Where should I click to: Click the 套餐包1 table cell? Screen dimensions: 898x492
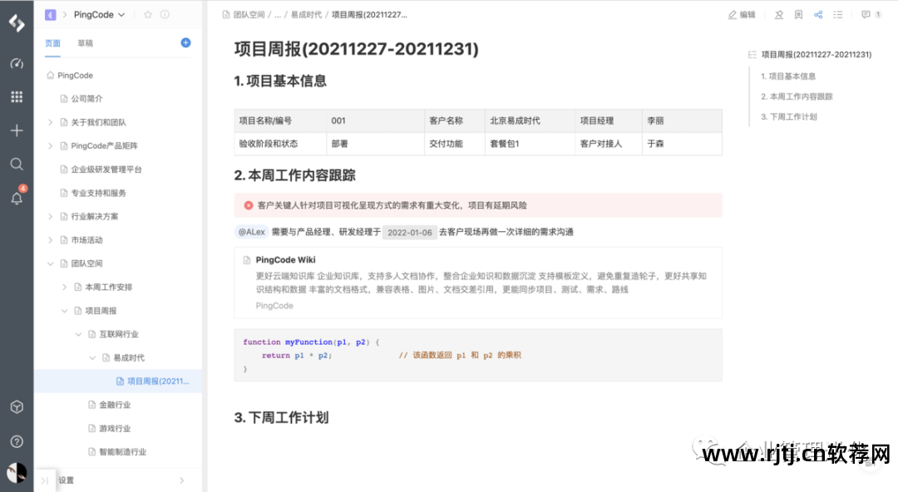click(x=530, y=143)
